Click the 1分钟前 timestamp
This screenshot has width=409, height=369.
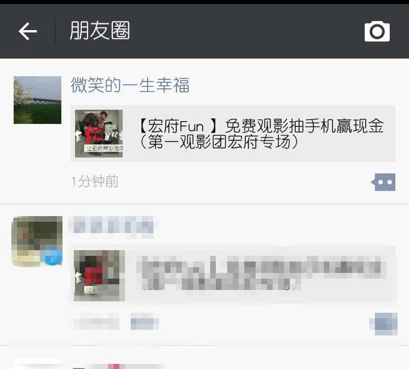click(95, 181)
